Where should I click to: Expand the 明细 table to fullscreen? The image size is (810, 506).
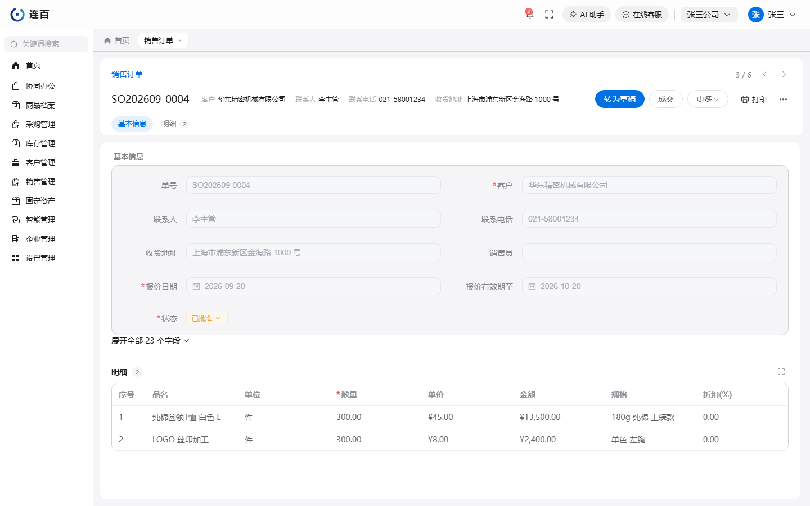[x=781, y=372]
